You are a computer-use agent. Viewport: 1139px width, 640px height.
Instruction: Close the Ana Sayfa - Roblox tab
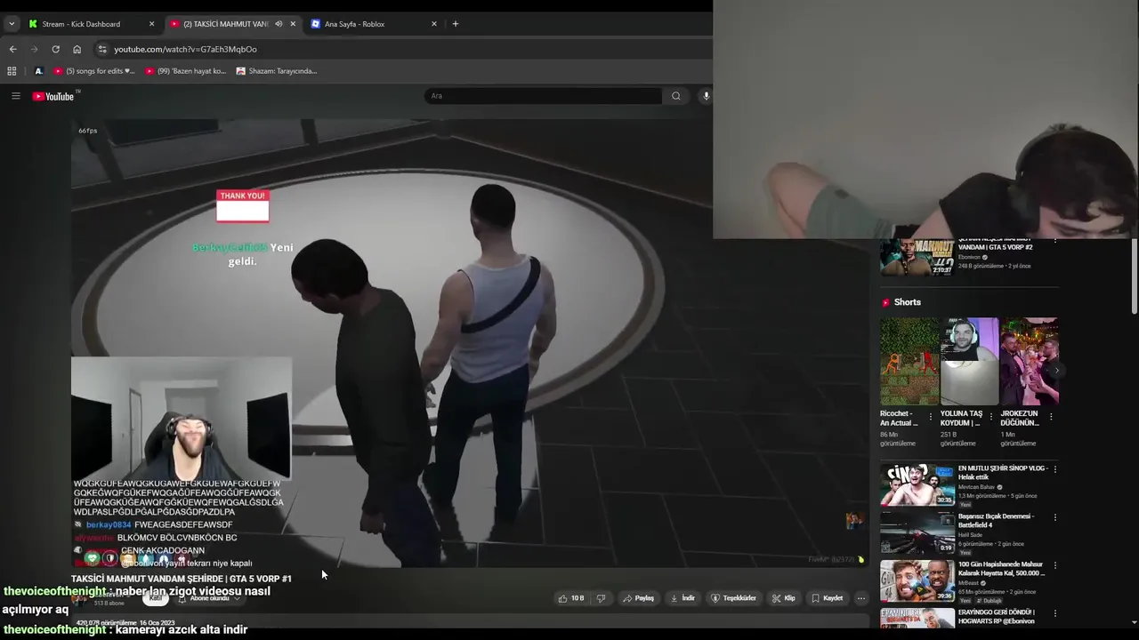434,24
